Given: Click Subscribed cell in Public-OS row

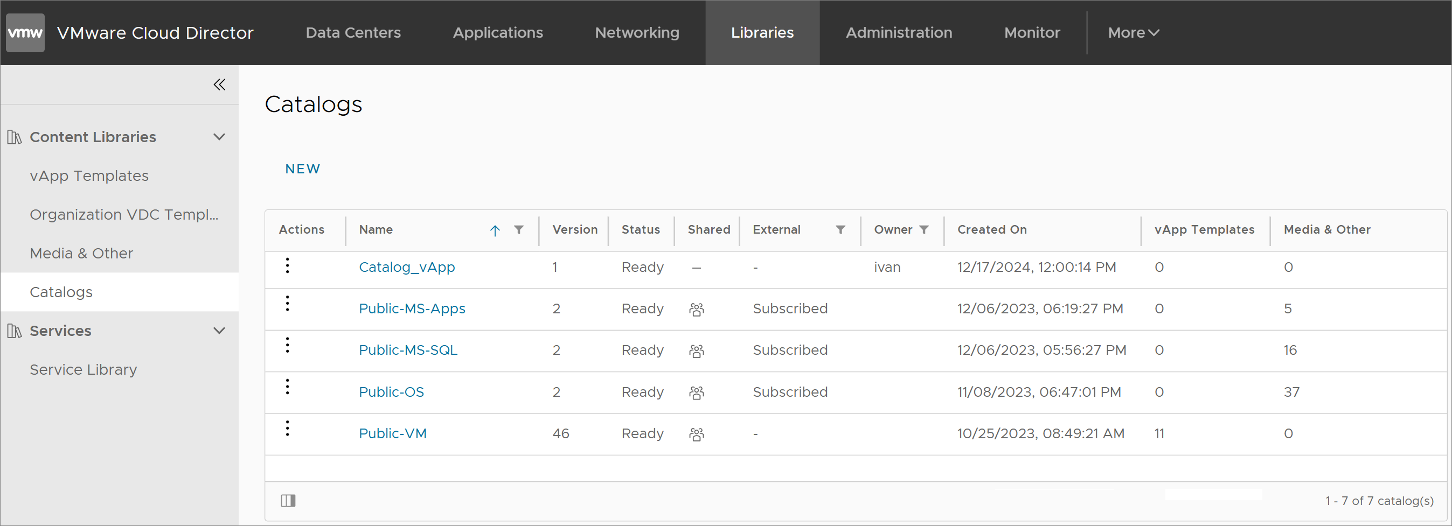Looking at the screenshot, I should click(x=790, y=392).
